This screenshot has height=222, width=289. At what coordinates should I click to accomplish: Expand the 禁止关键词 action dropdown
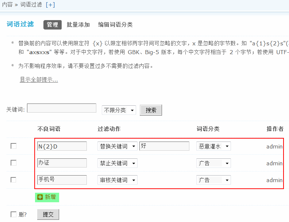pos(117,163)
